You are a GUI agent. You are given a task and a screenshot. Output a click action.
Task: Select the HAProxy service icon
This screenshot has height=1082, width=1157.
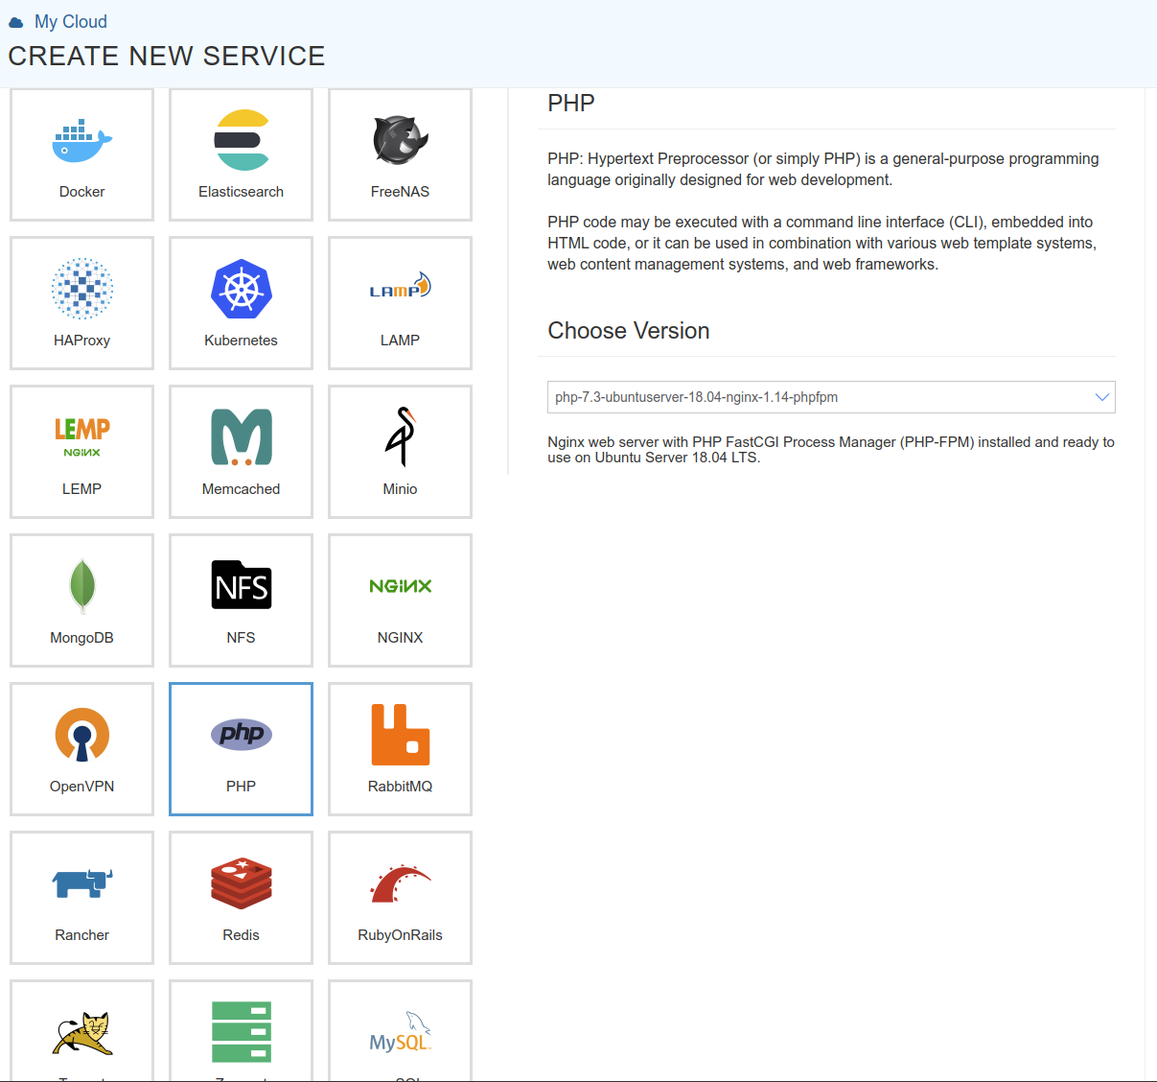(x=81, y=288)
